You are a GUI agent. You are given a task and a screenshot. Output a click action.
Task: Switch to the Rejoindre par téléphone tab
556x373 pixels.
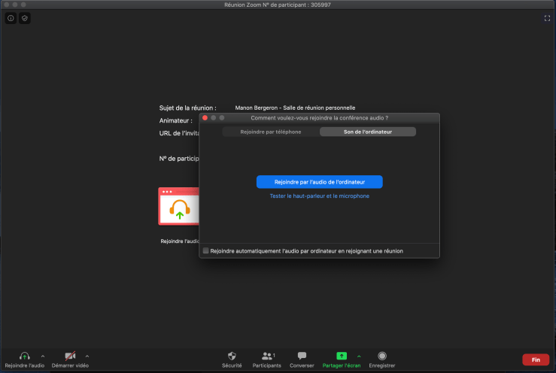pyautogui.click(x=270, y=132)
